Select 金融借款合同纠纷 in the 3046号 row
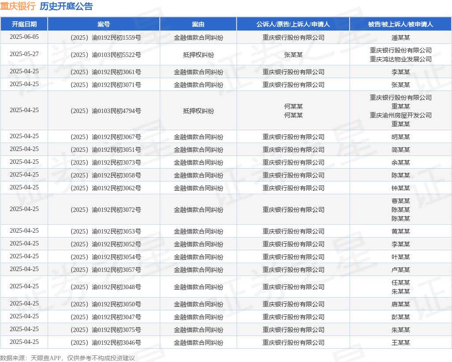Image resolution: width=452 pixels, height=362 pixels. [x=198, y=343]
